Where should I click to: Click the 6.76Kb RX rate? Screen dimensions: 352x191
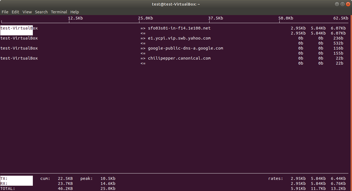click(338, 183)
